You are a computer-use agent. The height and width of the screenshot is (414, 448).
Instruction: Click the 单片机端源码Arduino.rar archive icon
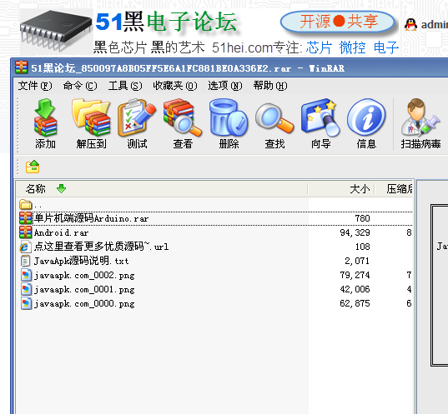coord(25,218)
